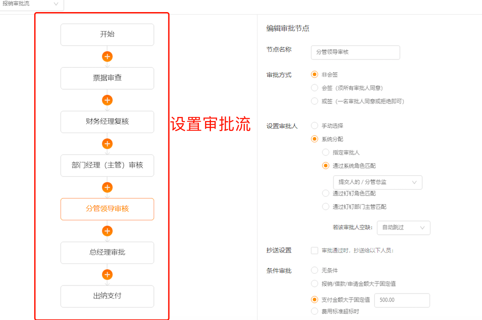Select 通过钉钉部门主管匹配 option
482x320 pixels.
pyautogui.click(x=325, y=207)
